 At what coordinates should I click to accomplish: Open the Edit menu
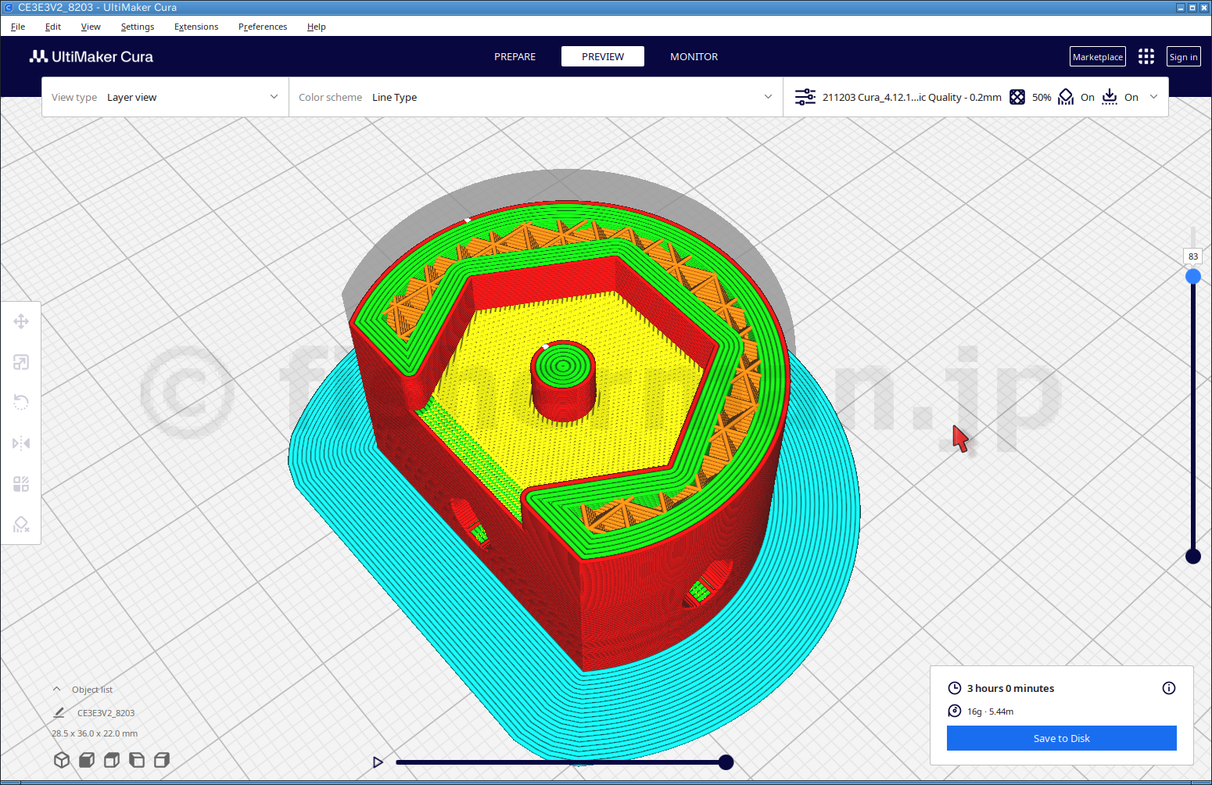pos(53,27)
